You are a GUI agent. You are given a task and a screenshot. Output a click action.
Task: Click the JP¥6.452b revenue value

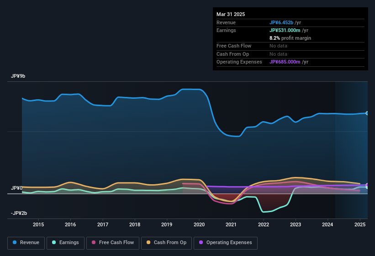click(x=281, y=22)
